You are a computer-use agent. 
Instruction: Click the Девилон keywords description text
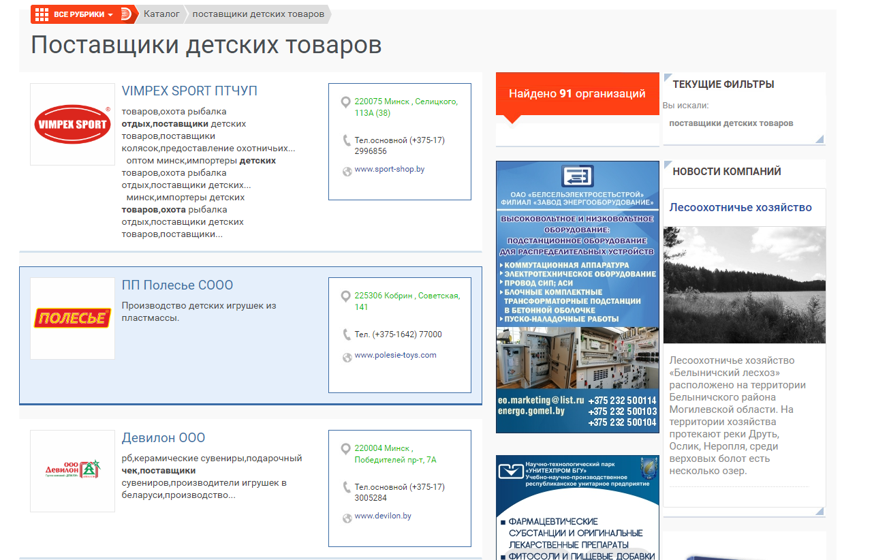(212, 477)
